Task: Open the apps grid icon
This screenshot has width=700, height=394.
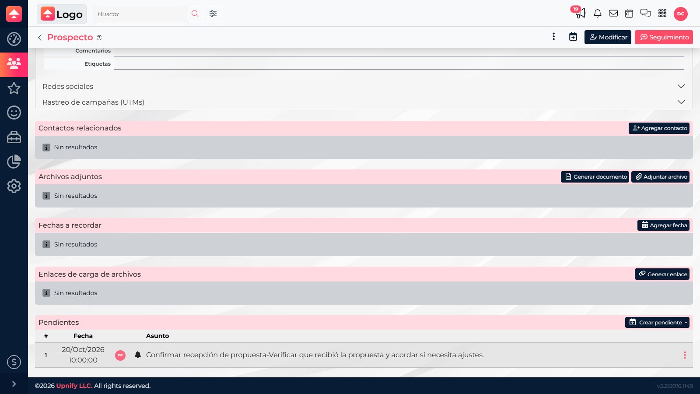Action: coord(662,14)
